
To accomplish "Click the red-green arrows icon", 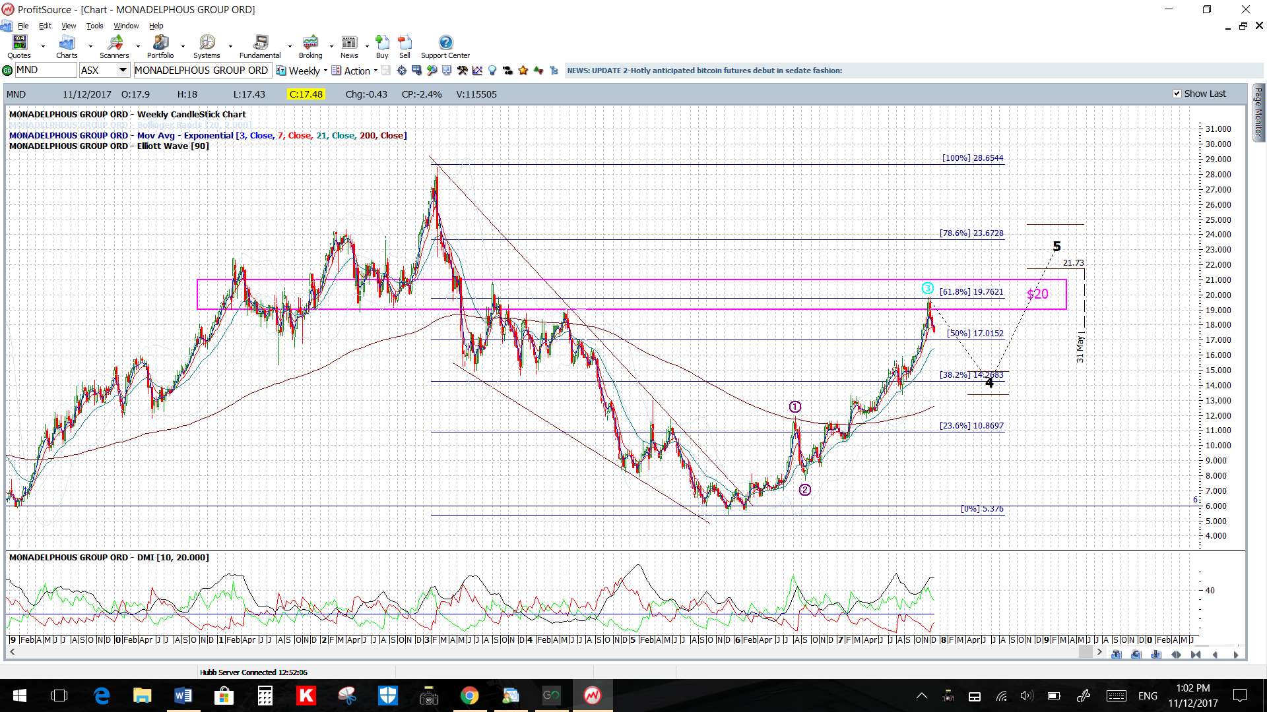I will 538,71.
